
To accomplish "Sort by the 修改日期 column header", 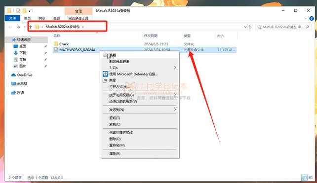I will click(151, 36).
